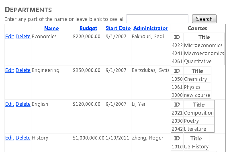Select the Chemistry course cell

coord(197,79)
